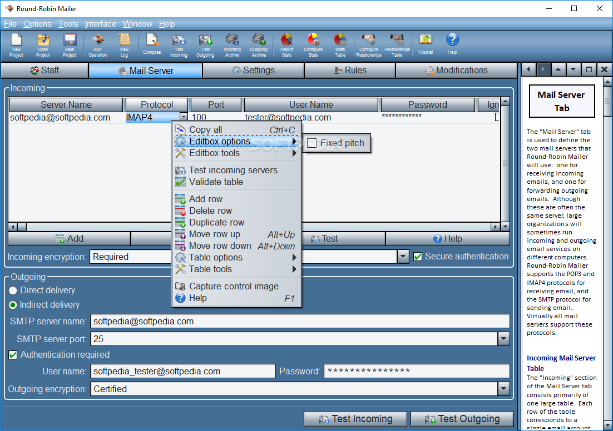613x431 pixels.
Task: Uncheck Authentication required
Action: [13, 355]
